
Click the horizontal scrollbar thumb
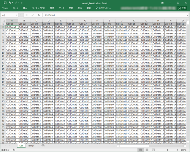[x=134, y=146]
